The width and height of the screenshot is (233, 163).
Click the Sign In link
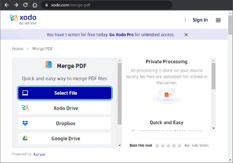point(200,20)
